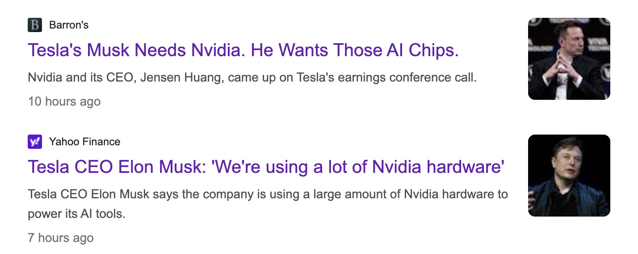Click the snippet about Tesla using Nvidia hardware

pyautogui.click(x=268, y=205)
